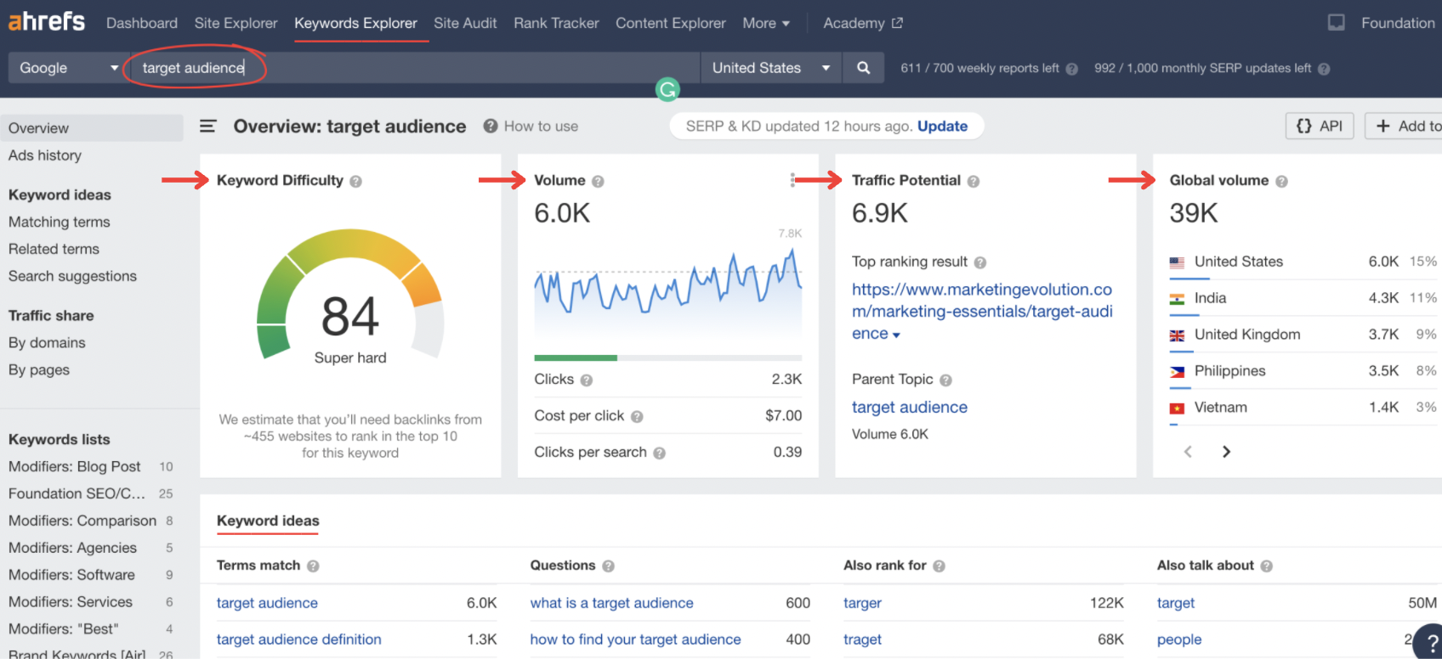The image size is (1442, 659).
Task: Click the magnifying glass search button
Action: pyautogui.click(x=863, y=68)
